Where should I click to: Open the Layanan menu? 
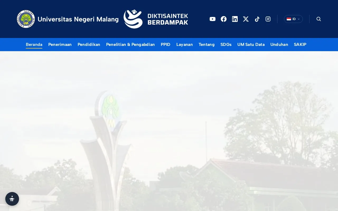tap(185, 45)
